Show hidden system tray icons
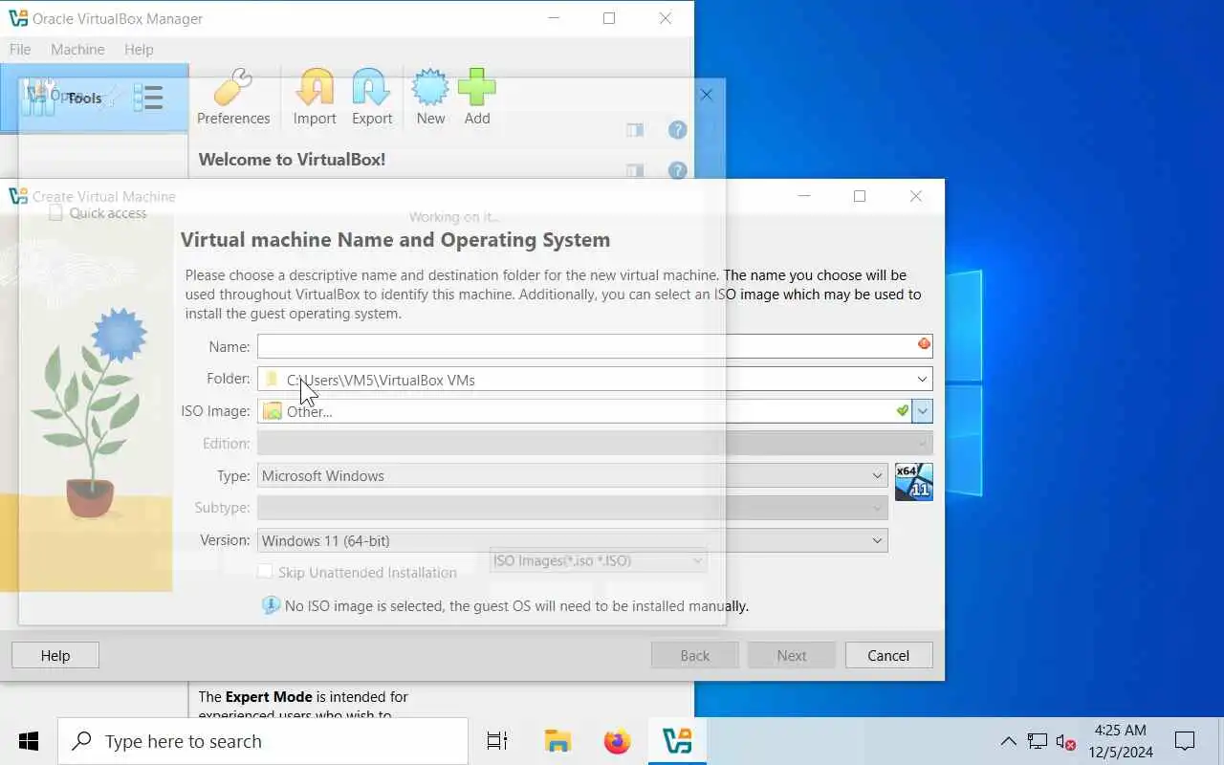This screenshot has height=765, width=1224. [1008, 741]
